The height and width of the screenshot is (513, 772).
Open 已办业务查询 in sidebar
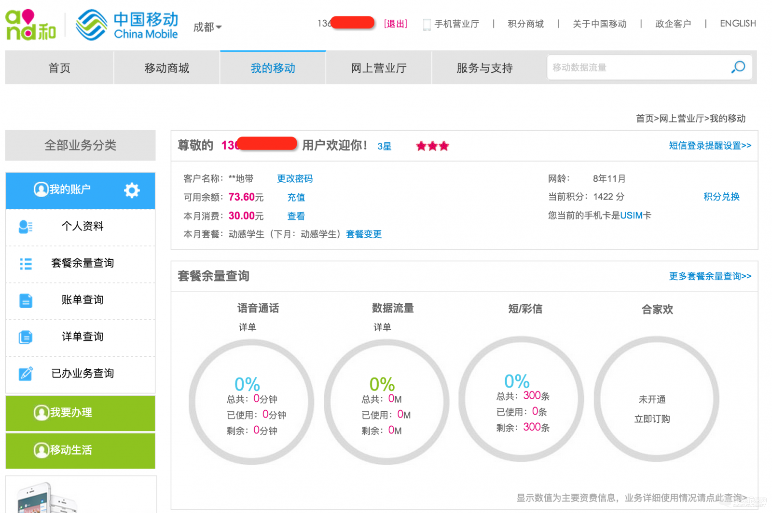coord(83,373)
